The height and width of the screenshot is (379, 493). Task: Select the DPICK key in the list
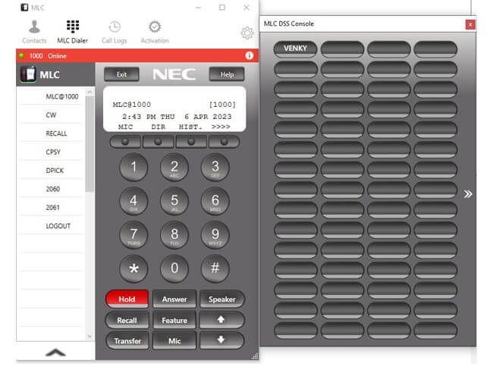point(51,171)
